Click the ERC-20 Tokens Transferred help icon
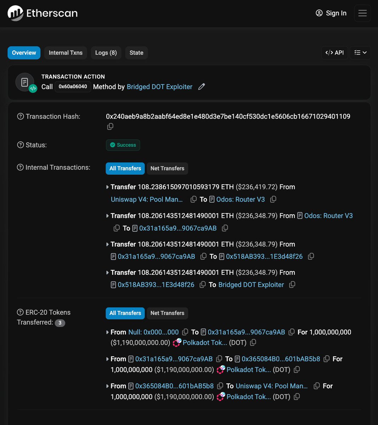 click(21, 312)
